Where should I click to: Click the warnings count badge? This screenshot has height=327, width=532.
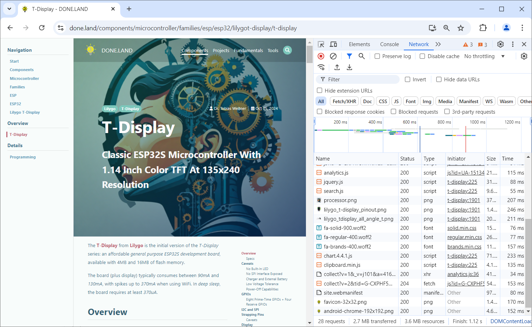(468, 45)
